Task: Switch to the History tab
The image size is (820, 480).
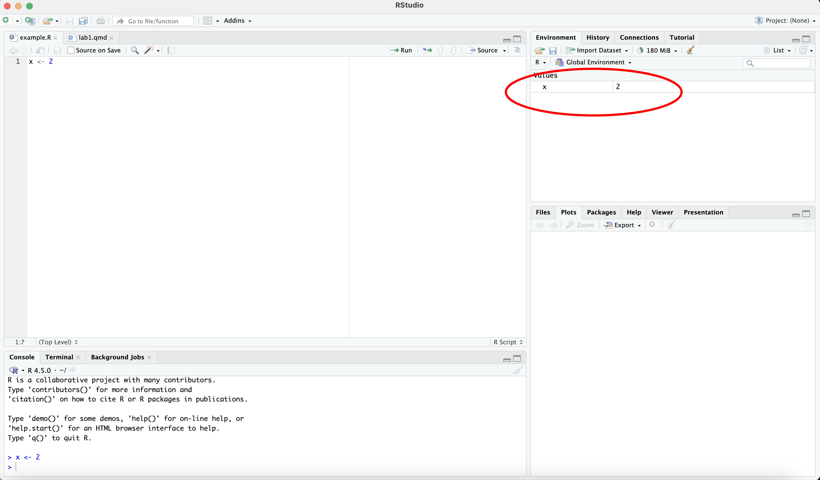Action: 597,38
